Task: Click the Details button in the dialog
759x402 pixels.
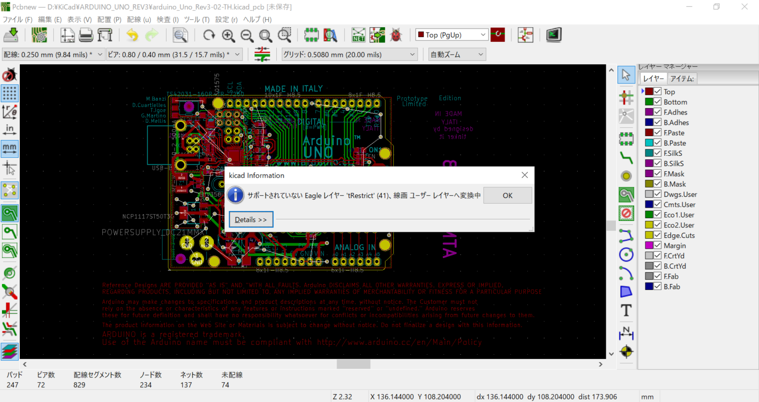Action: click(251, 219)
